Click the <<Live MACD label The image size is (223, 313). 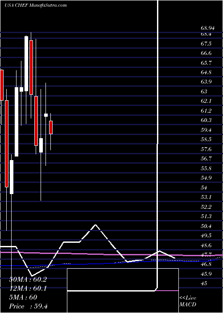tap(188, 301)
